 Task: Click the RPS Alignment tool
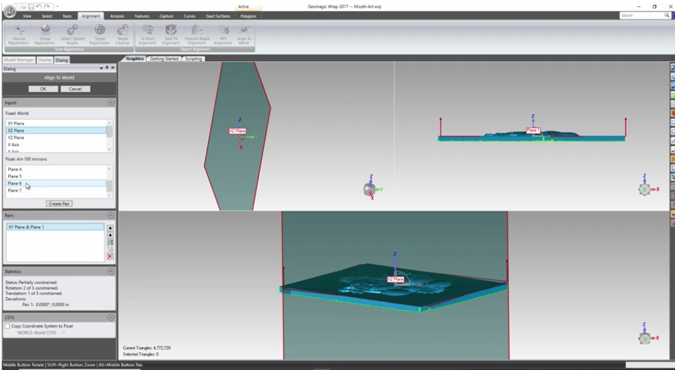click(x=223, y=35)
